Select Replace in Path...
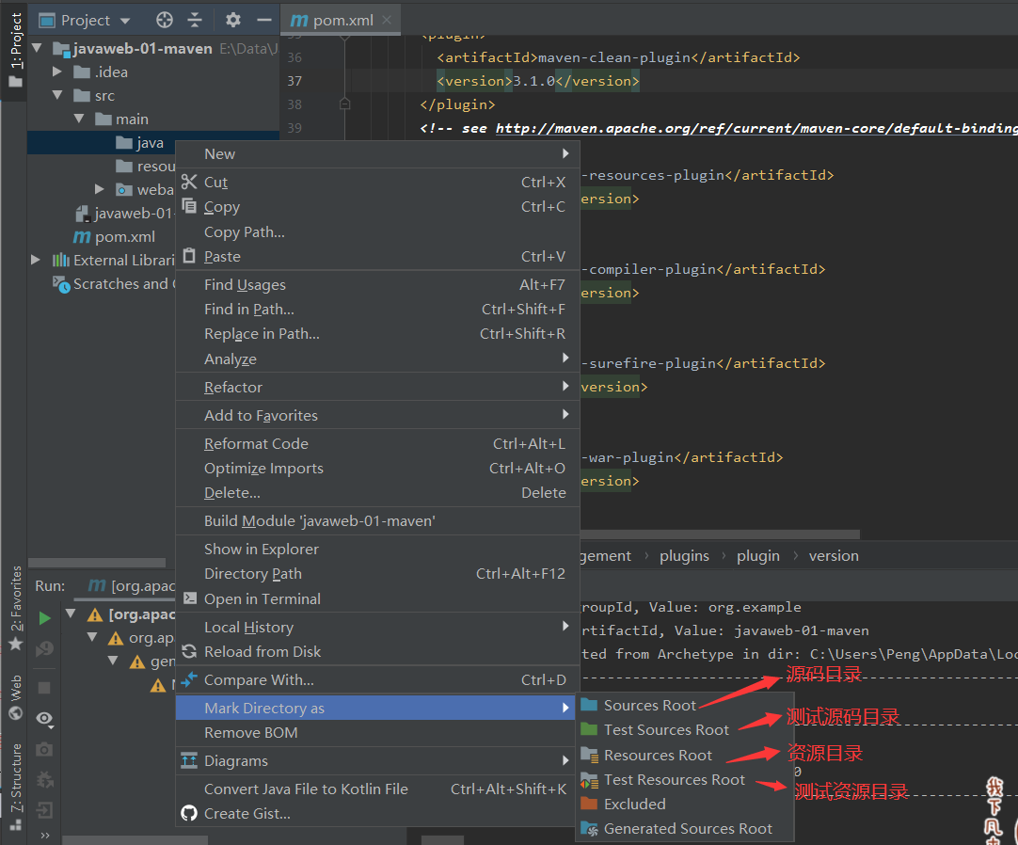This screenshot has width=1018, height=845. pos(377,334)
